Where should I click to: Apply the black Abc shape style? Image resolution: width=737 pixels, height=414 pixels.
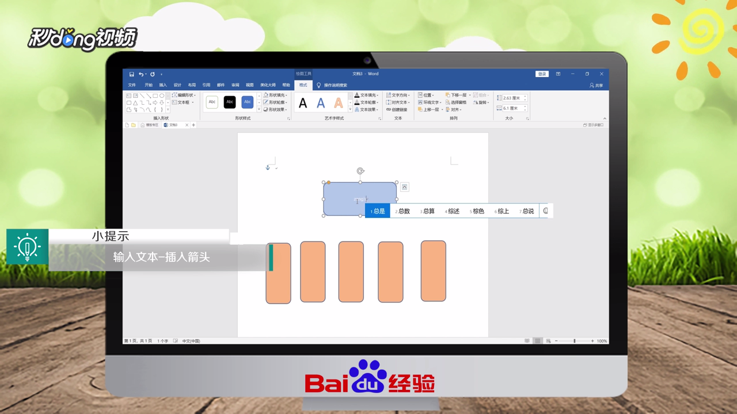(x=230, y=102)
